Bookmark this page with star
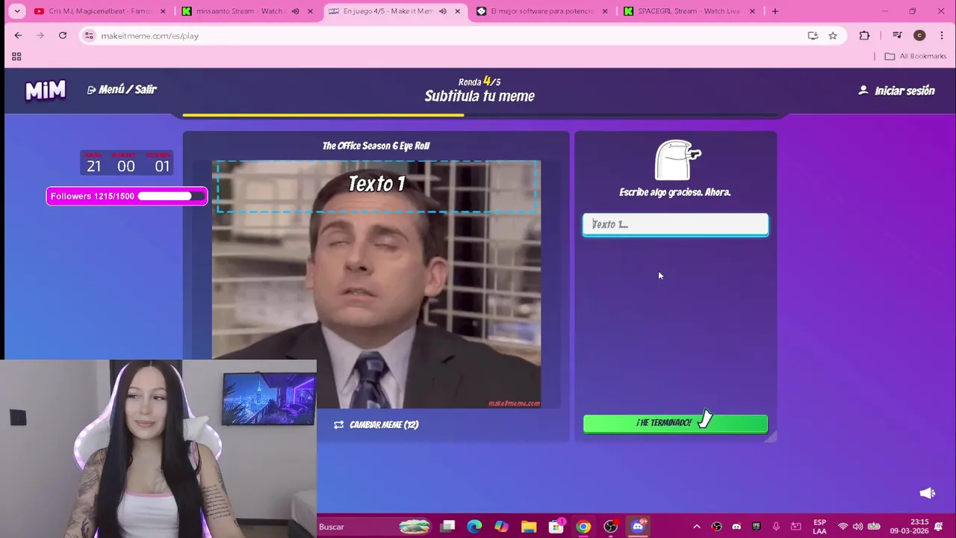The height and width of the screenshot is (538, 956). (x=833, y=35)
